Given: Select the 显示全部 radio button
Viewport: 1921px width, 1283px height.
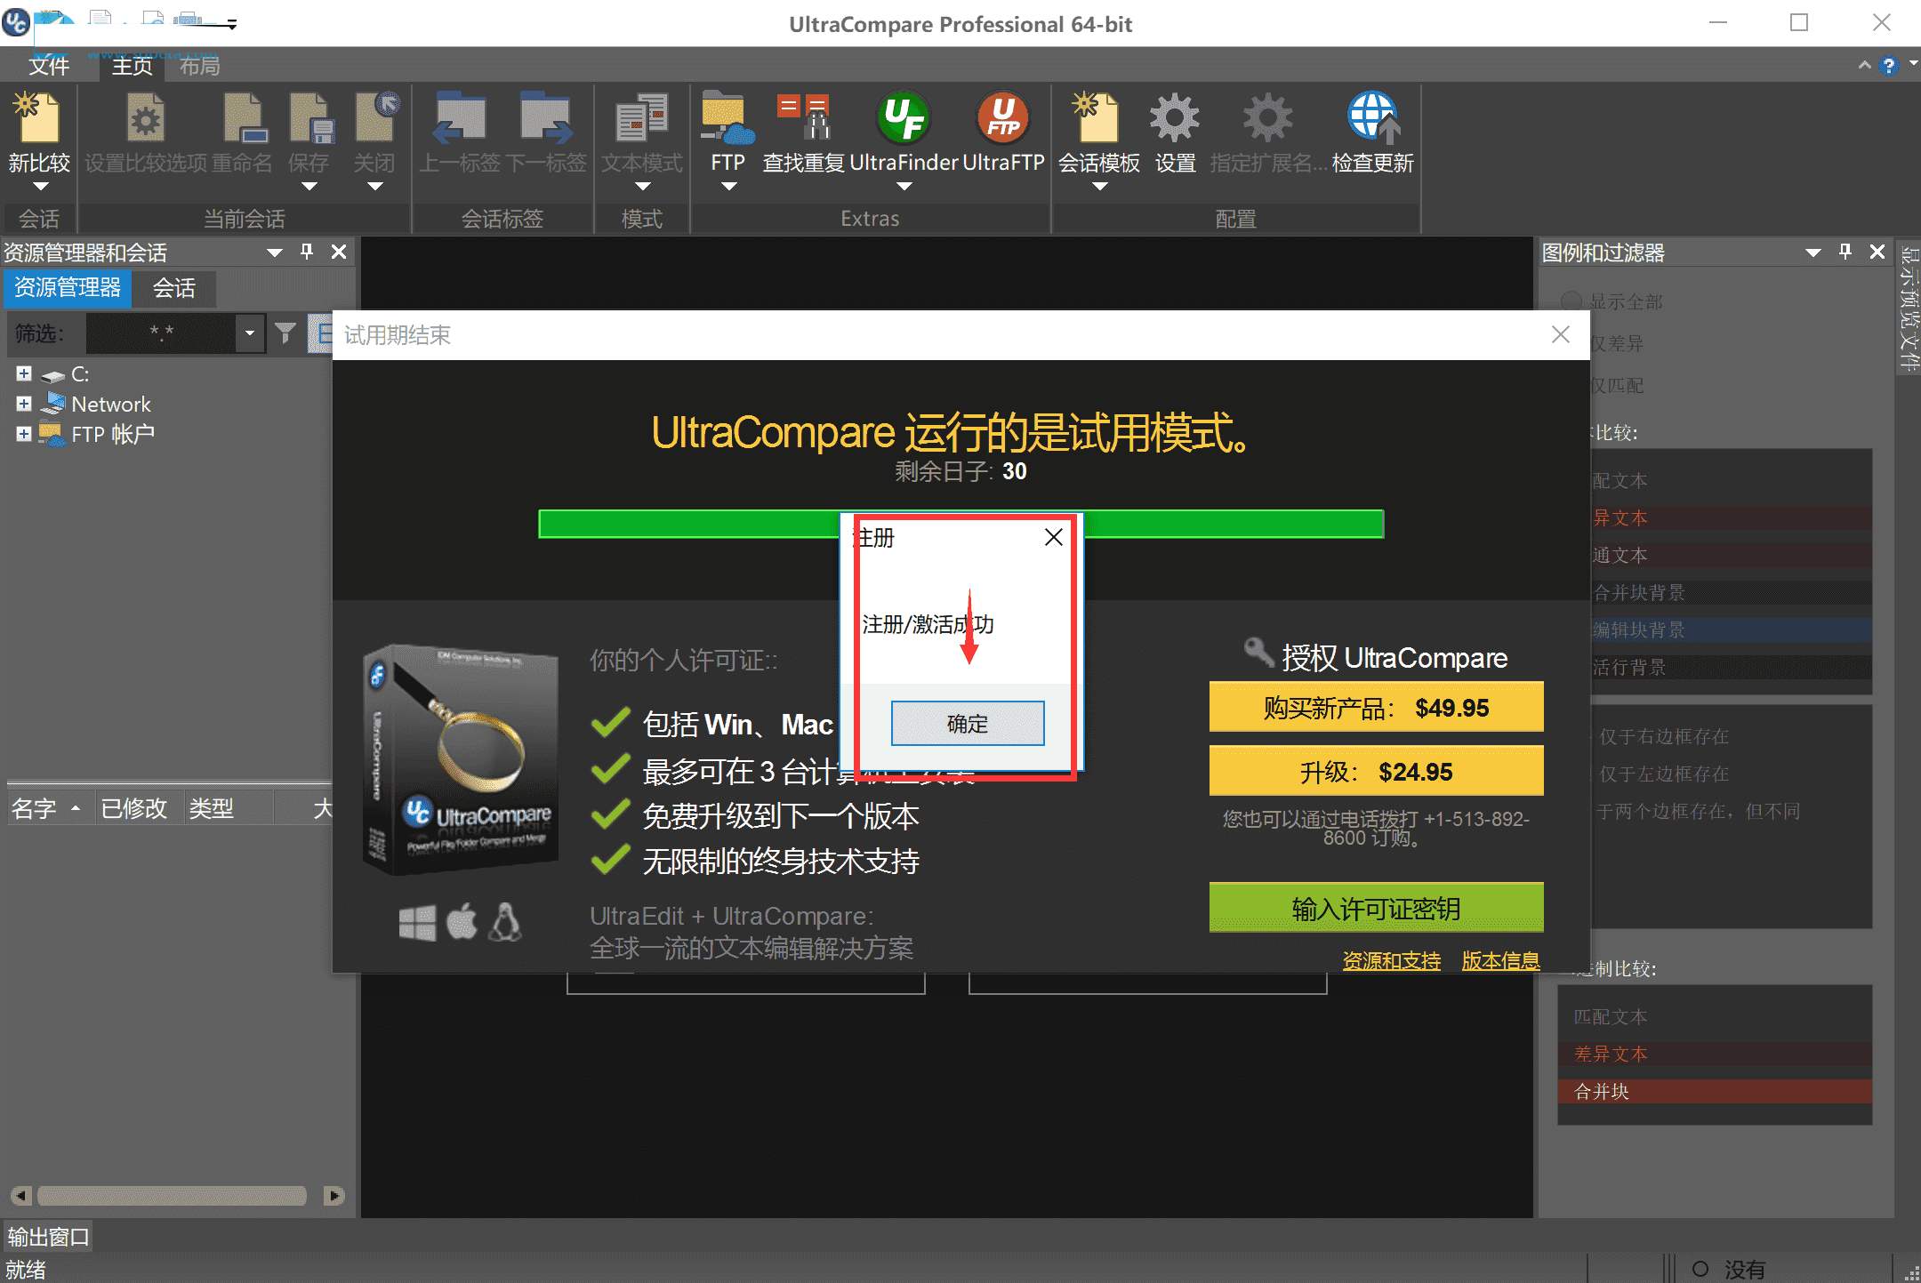Looking at the screenshot, I should (1571, 301).
